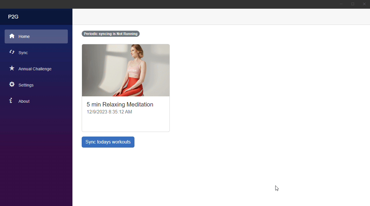Click the 5 min Relaxing Meditation title
The width and height of the screenshot is (370, 206).
click(120, 104)
